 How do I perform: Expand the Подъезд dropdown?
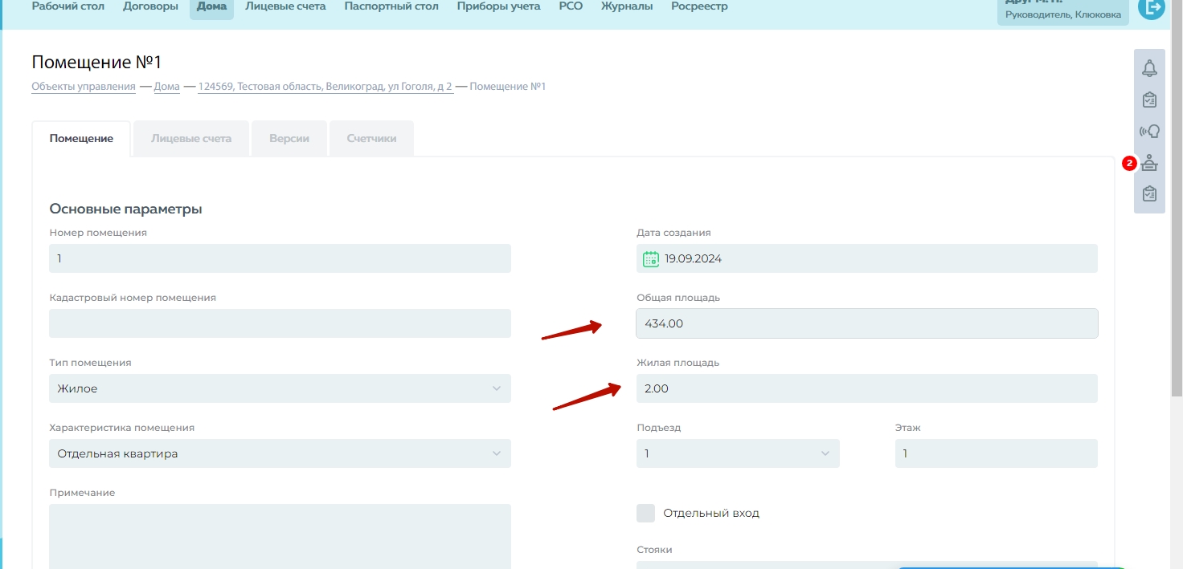(738, 453)
